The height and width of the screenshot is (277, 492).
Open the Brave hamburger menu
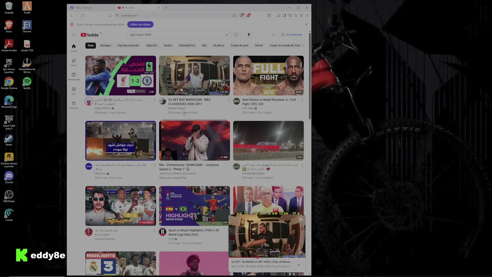307,15
